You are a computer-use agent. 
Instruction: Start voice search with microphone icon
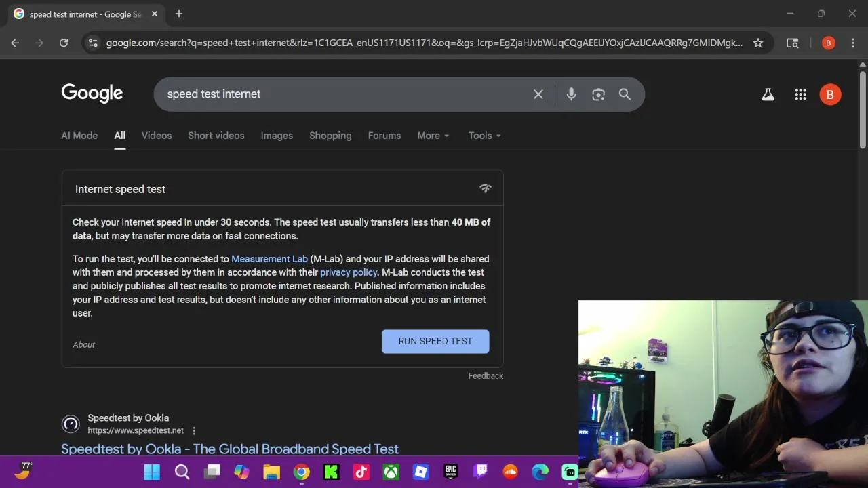(571, 94)
